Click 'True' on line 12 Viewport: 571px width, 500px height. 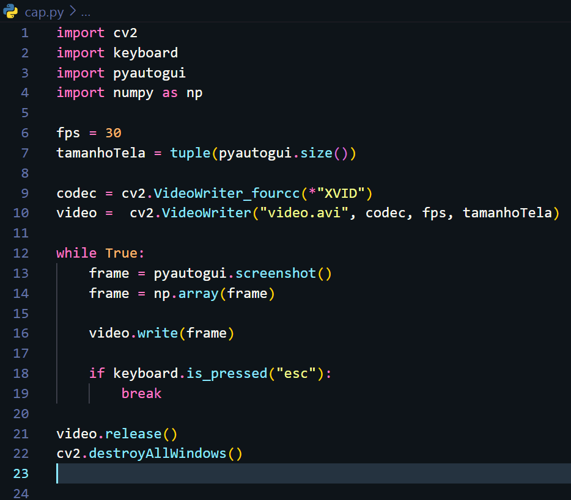pos(121,253)
